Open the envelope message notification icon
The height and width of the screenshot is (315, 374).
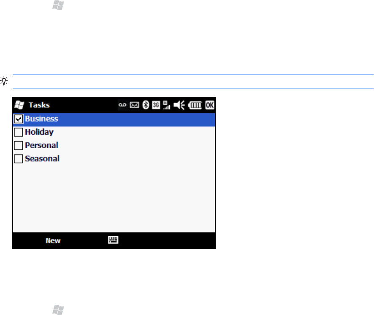(134, 105)
